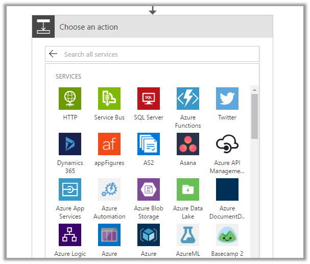Focus the Search all services field
This screenshot has width=310, height=264.
click(158, 54)
